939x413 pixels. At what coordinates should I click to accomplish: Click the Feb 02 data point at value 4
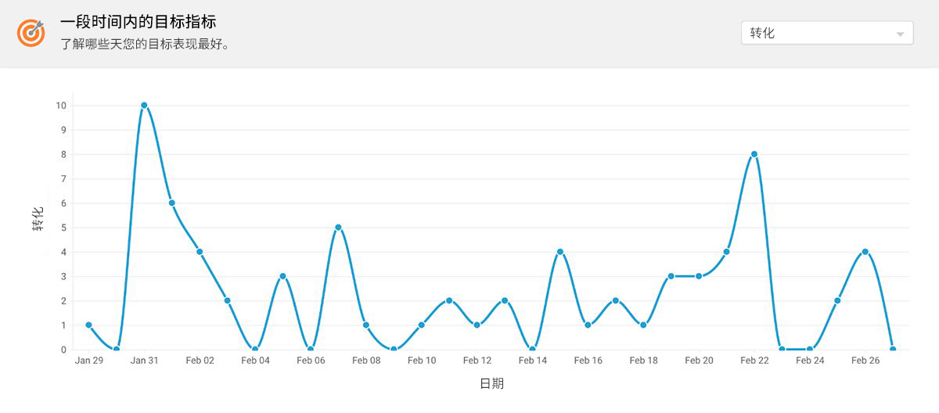(x=200, y=252)
